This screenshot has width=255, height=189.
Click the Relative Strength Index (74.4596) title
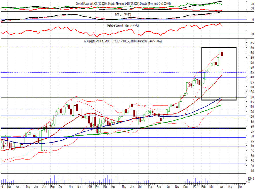[x=123, y=25]
